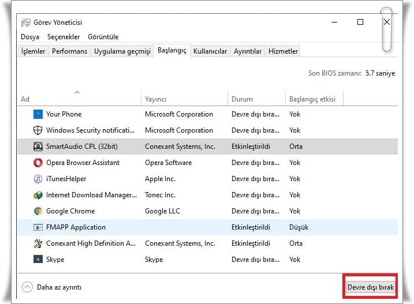Click the Opera Browser Assistant icon
This screenshot has width=414, height=304.
coord(38,163)
